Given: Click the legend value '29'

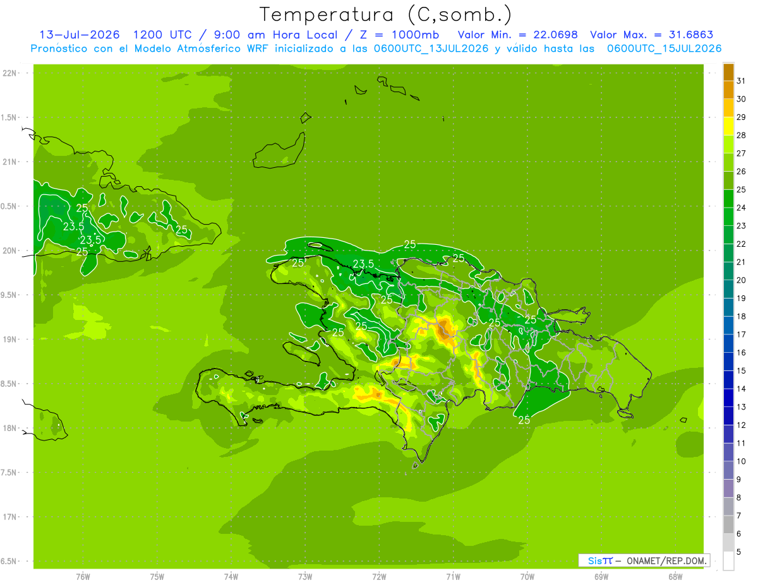Looking at the screenshot, I should click(741, 117).
